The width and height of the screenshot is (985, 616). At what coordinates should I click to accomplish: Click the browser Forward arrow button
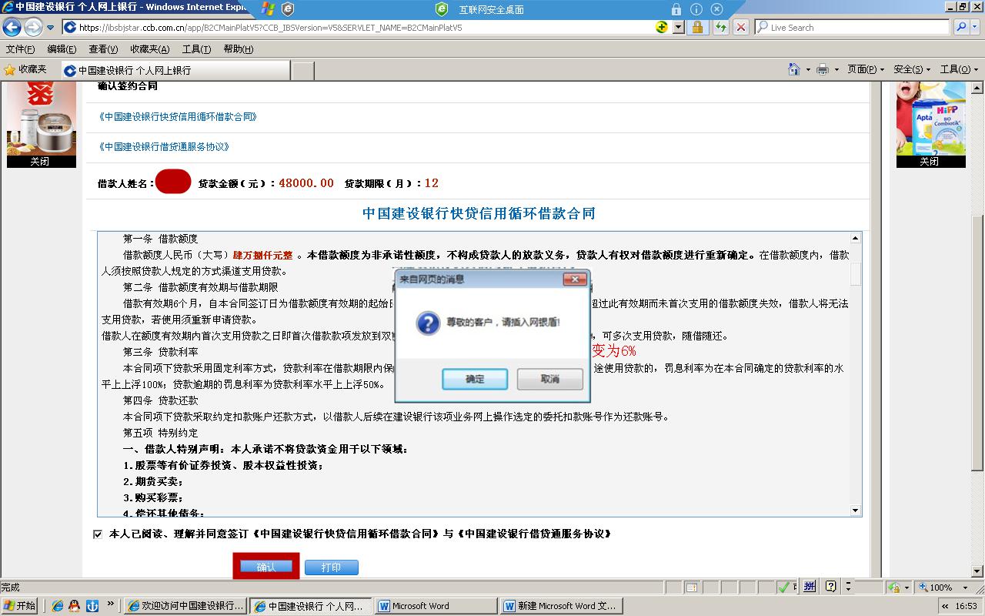(33, 27)
